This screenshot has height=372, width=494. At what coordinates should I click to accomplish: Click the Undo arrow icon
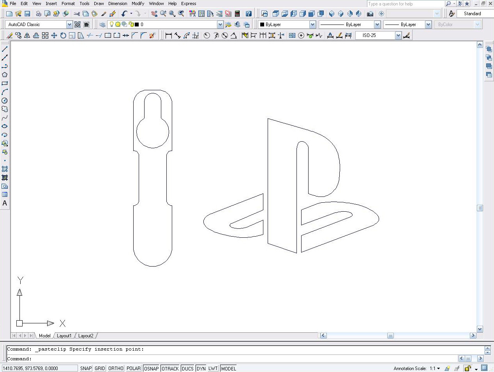click(x=124, y=14)
